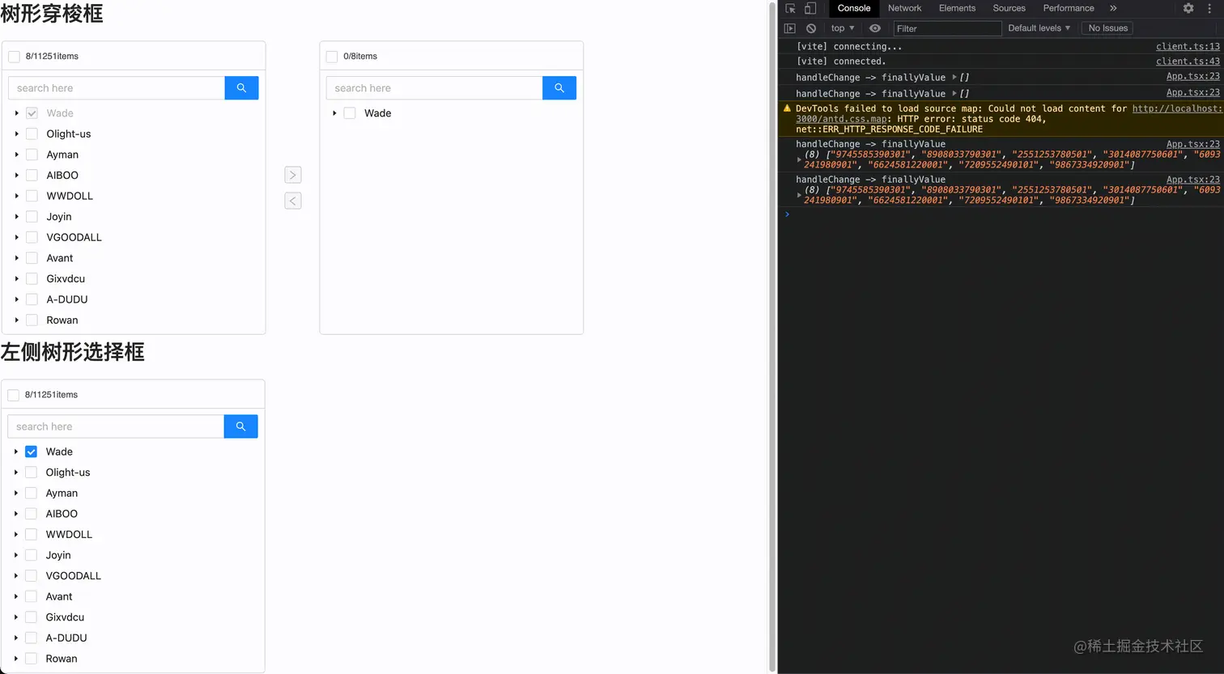
Task: Uncheck Wade in the lower tree select panel
Action: coord(31,451)
